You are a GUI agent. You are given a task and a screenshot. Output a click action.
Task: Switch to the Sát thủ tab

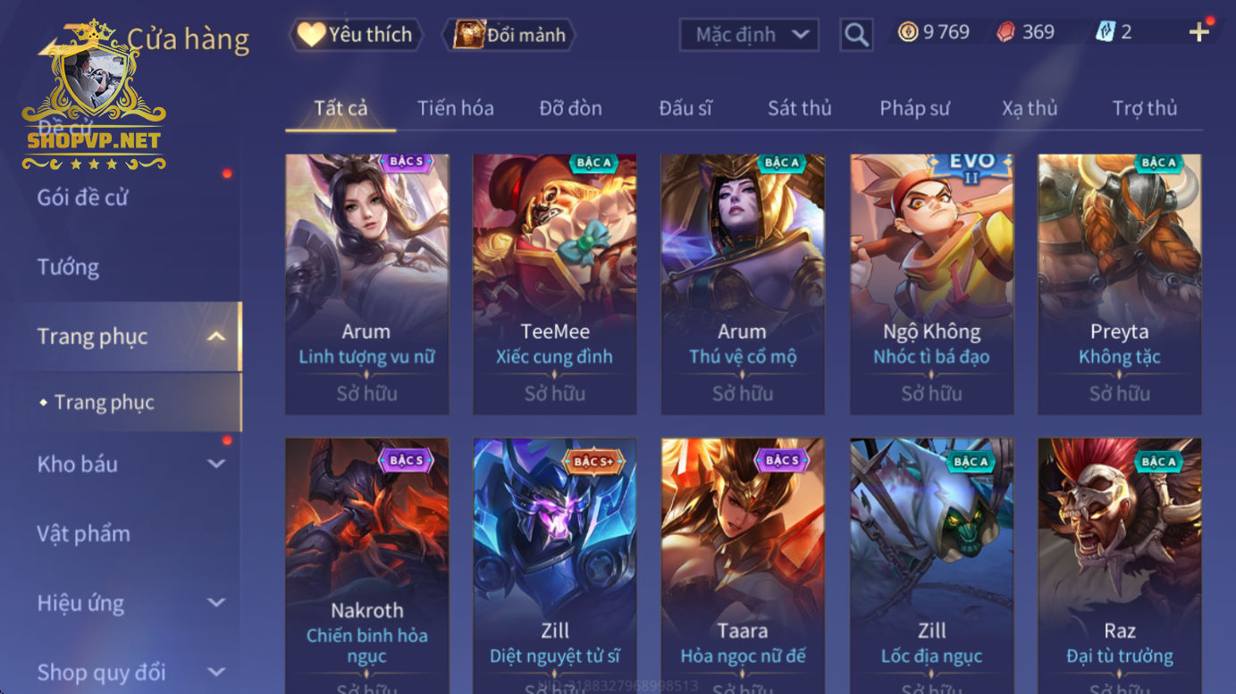pyautogui.click(x=799, y=108)
